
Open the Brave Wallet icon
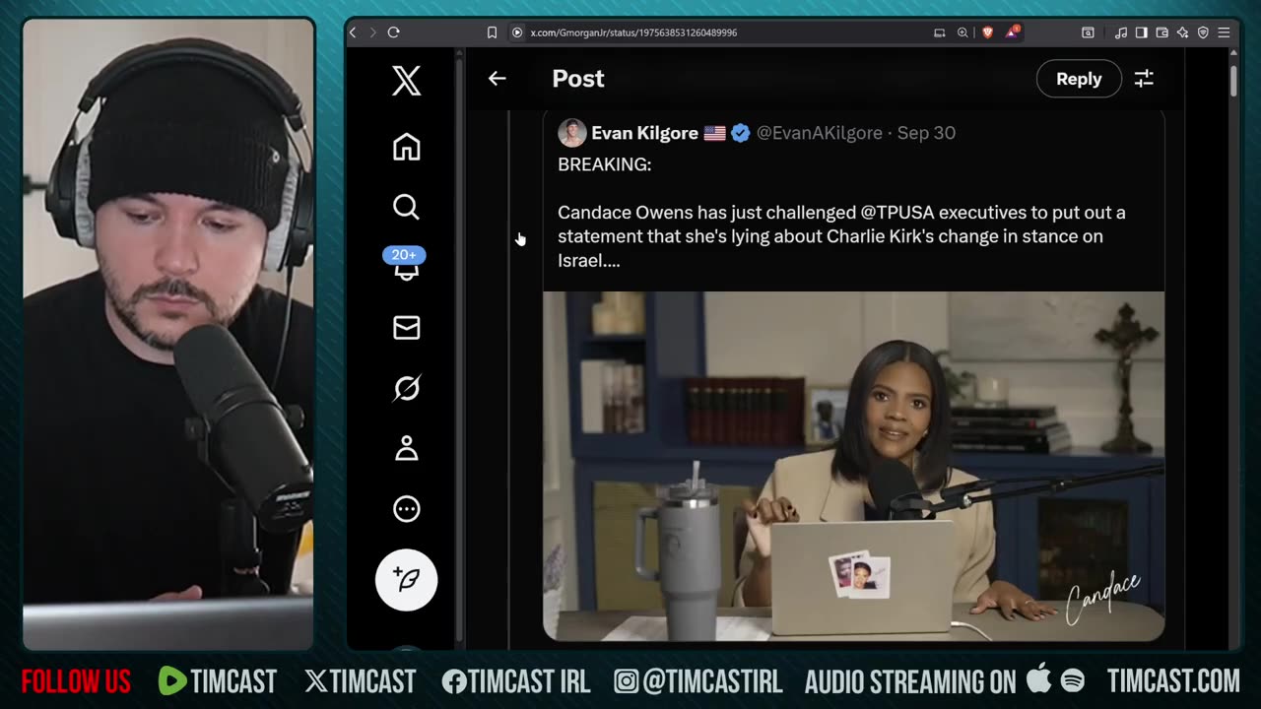[1161, 32]
